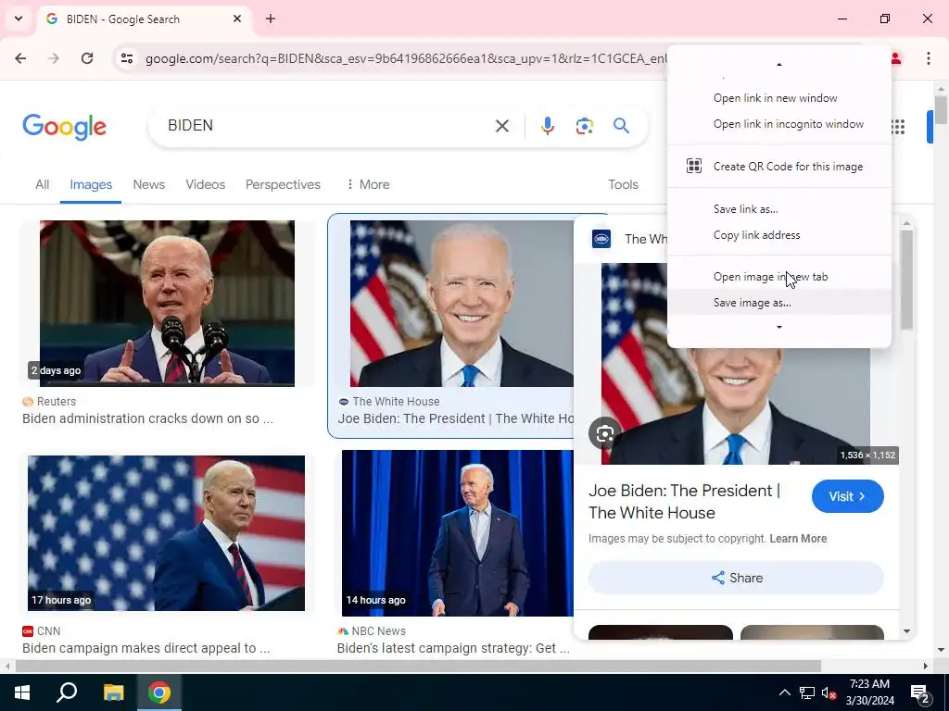The image size is (949, 711).
Task: Click the network tray icon
Action: point(807,692)
